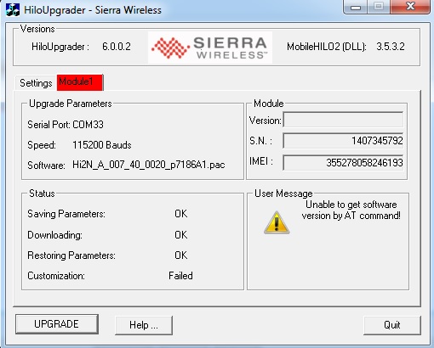Start the upgrade with UPGRADE button
Viewport: 434px width, 348px height.
click(57, 324)
